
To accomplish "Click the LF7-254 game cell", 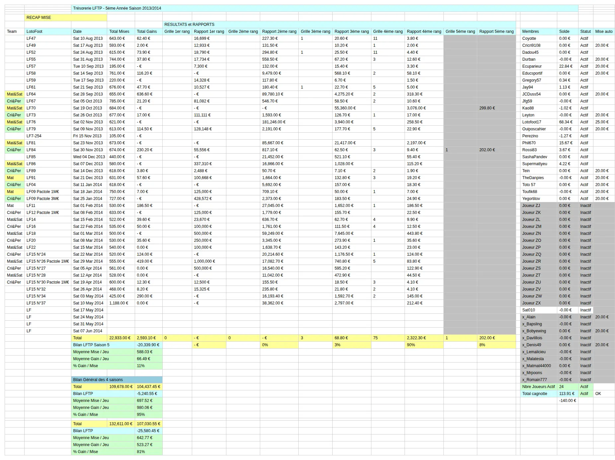I will coord(48,136).
